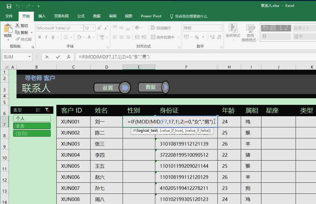The image size is (316, 204).
Task: Toggle the 业务 slicer item
Action: (x=32, y=126)
